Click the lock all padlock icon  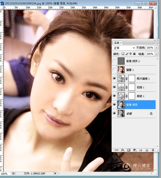pos(134,54)
